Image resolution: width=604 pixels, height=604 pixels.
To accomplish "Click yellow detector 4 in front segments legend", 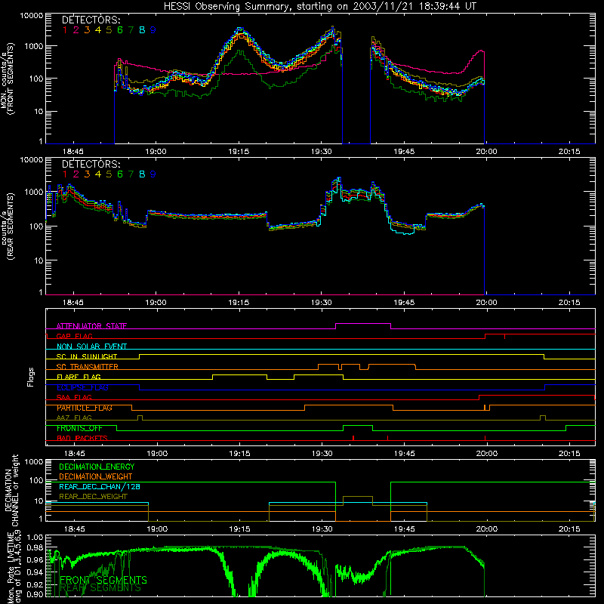I will (98, 30).
